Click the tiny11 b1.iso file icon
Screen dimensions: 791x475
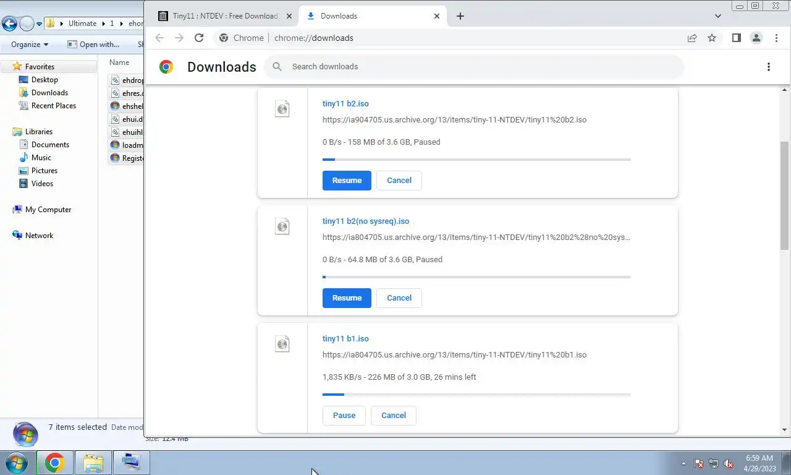click(x=282, y=344)
